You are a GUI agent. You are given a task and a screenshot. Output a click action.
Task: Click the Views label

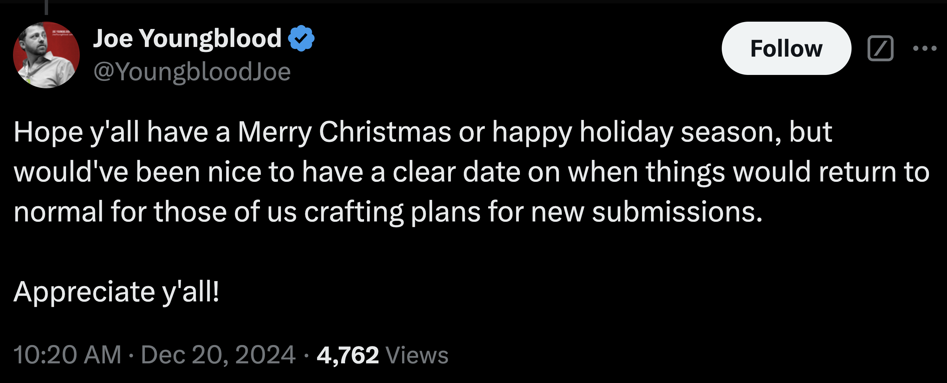point(417,355)
